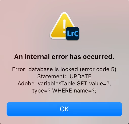Click the OK button
The width and height of the screenshot is (129, 124).
[64, 109]
